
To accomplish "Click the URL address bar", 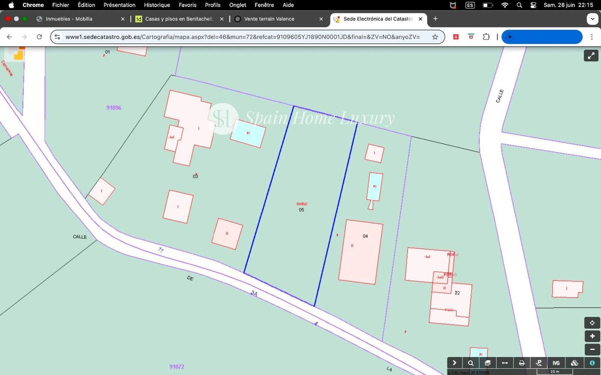I will click(243, 37).
